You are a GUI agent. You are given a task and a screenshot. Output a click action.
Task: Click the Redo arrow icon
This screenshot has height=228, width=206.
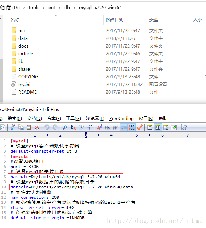pos(55,127)
